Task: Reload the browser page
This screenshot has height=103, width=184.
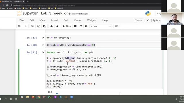Action: (7, 5)
